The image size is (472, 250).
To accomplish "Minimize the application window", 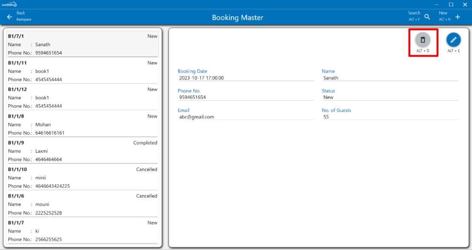I will 436,4.
